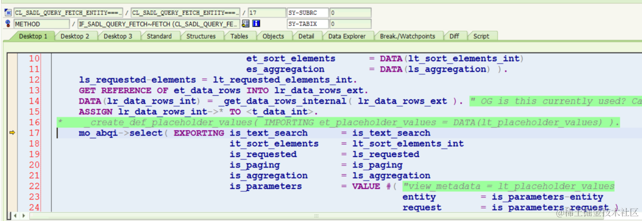642x221 pixels.
Task: Open the Desktop 3 tab
Action: tap(118, 36)
